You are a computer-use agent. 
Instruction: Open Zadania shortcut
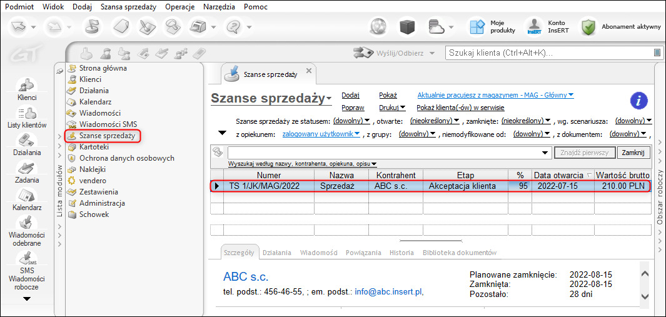tap(27, 171)
